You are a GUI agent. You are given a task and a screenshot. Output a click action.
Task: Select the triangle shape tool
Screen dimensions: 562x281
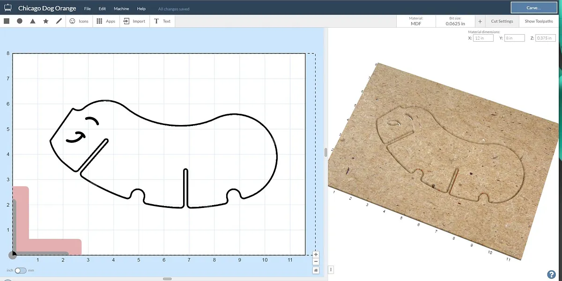[x=33, y=21]
